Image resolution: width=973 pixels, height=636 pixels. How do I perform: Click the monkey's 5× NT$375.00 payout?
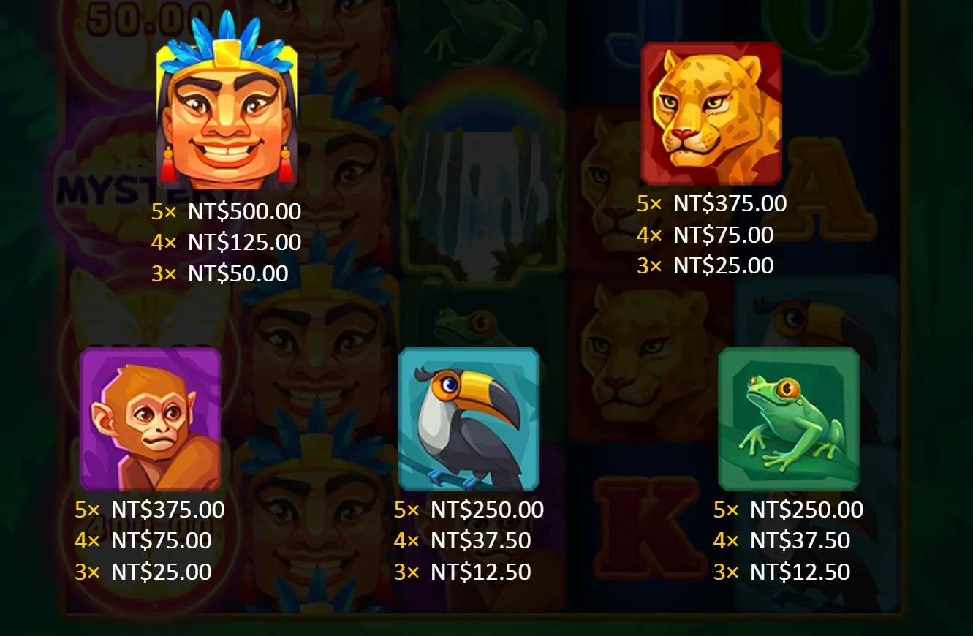149,510
